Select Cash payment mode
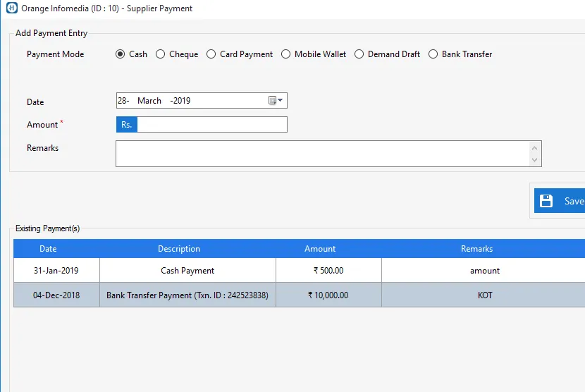 (x=121, y=54)
